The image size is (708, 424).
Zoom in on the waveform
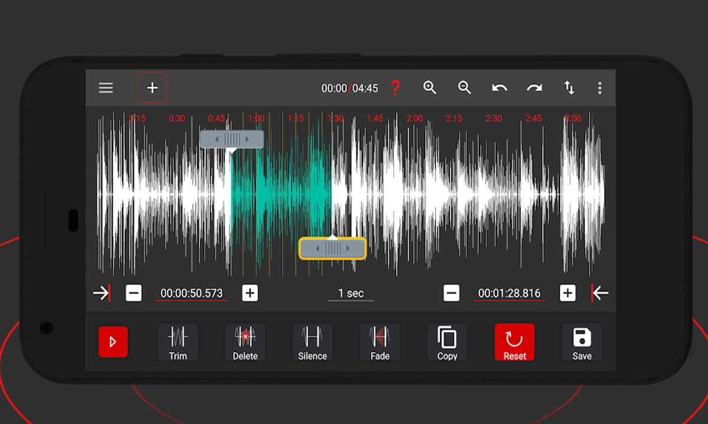(x=430, y=88)
